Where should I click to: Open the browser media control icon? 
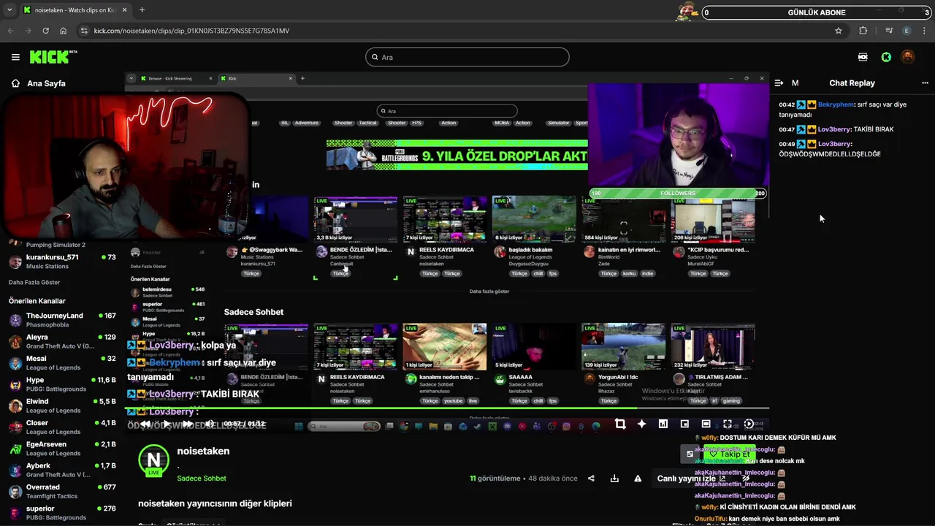point(889,31)
